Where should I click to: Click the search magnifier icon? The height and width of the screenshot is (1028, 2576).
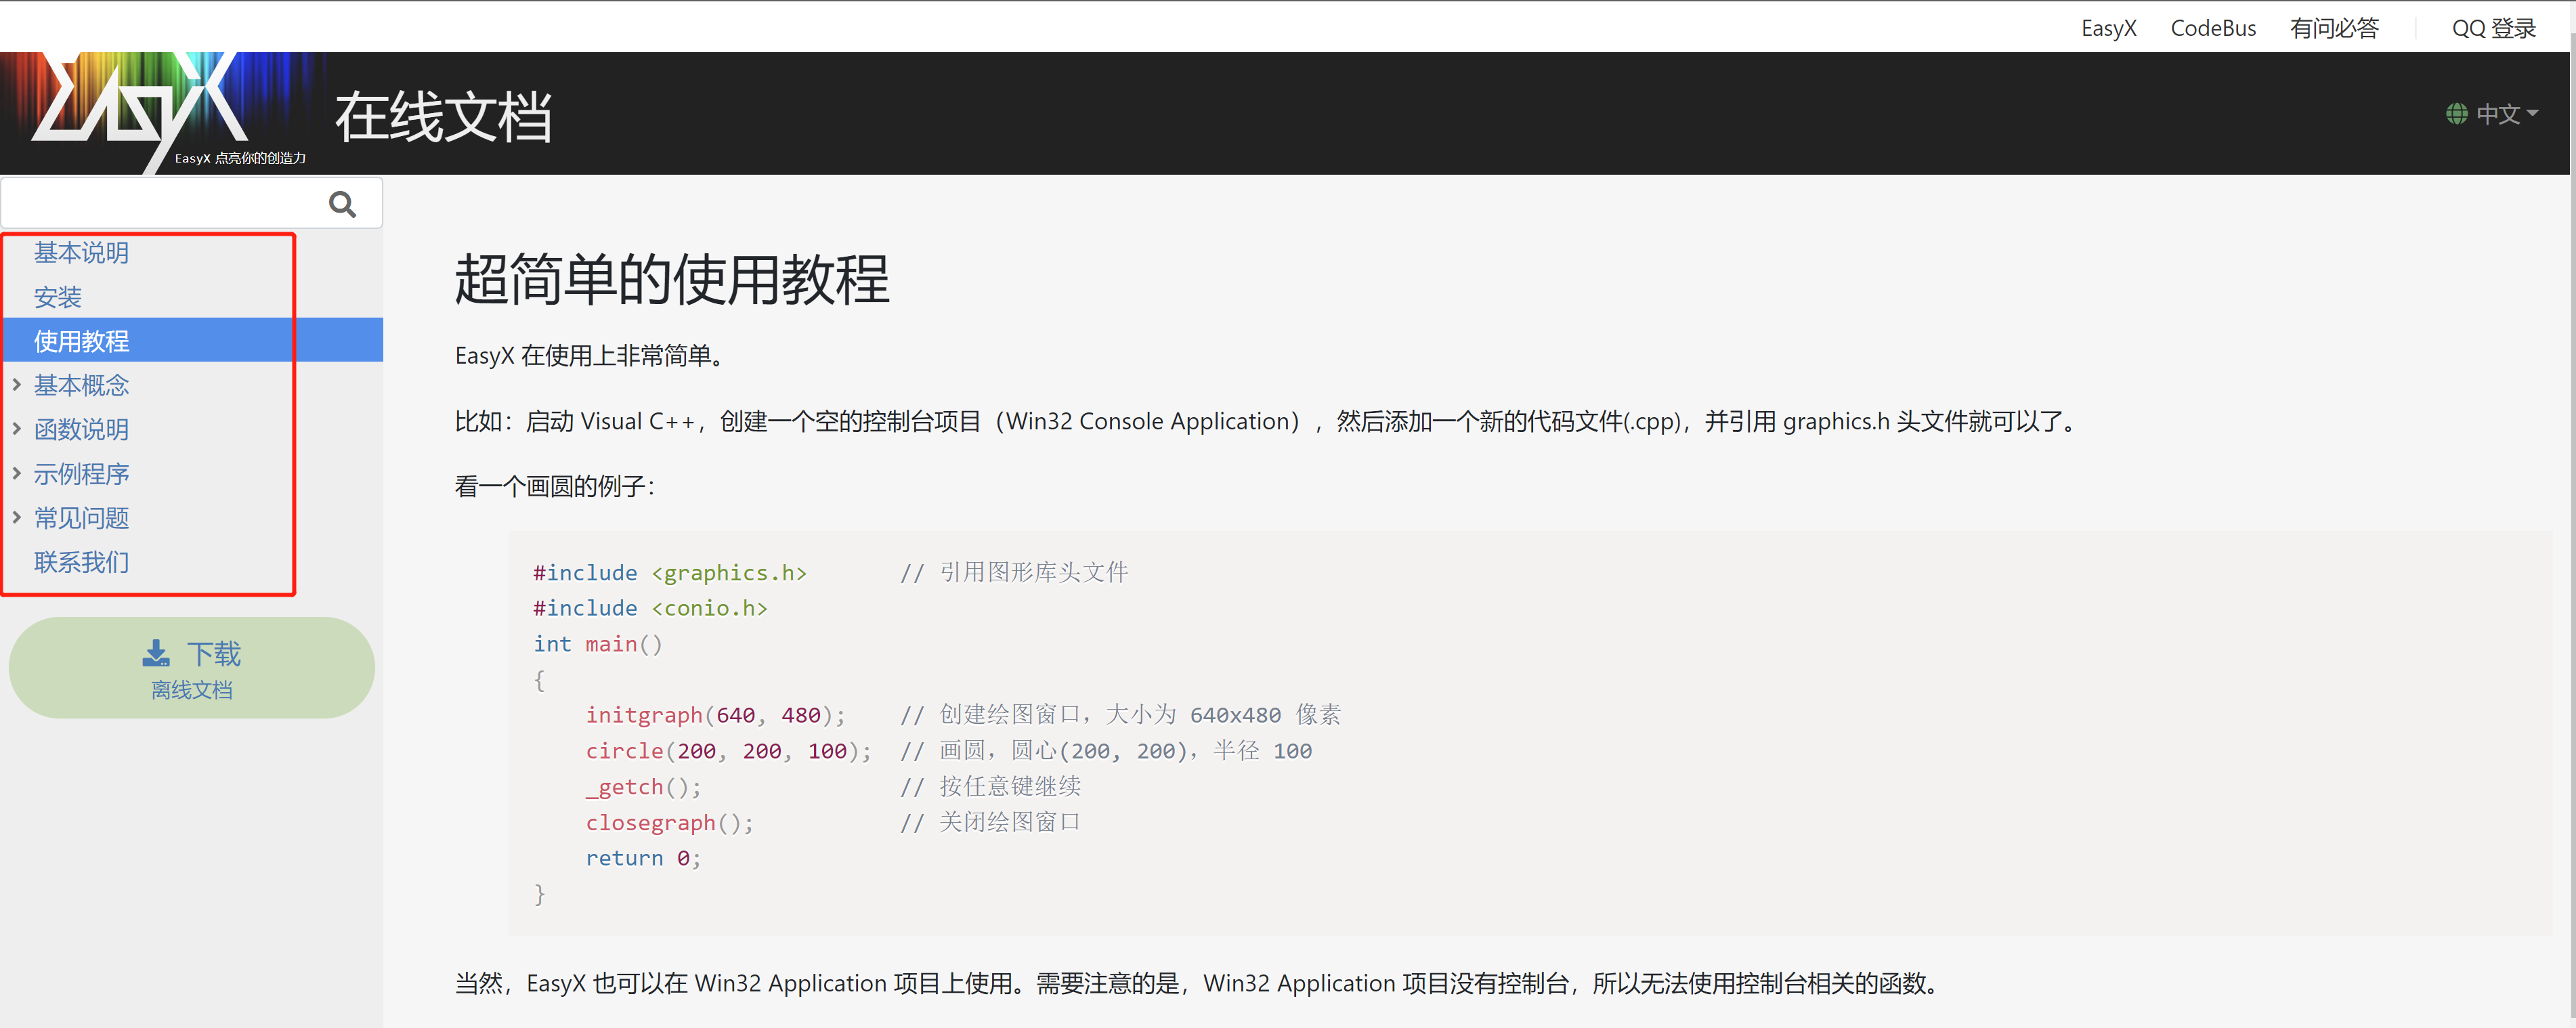click(x=342, y=204)
